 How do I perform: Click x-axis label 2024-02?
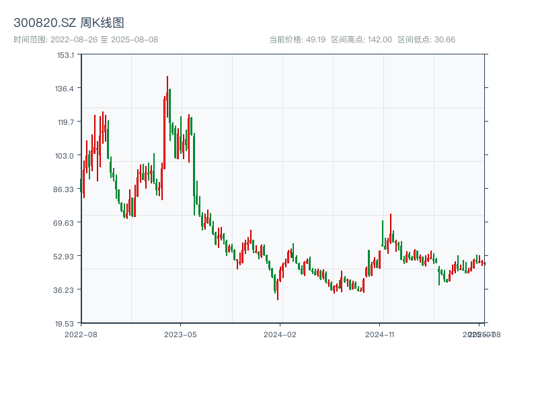(280, 334)
